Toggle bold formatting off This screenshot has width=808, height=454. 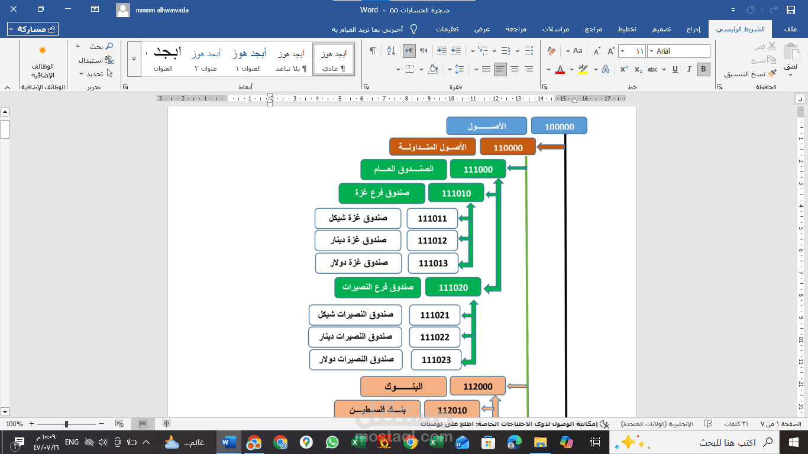coord(703,69)
